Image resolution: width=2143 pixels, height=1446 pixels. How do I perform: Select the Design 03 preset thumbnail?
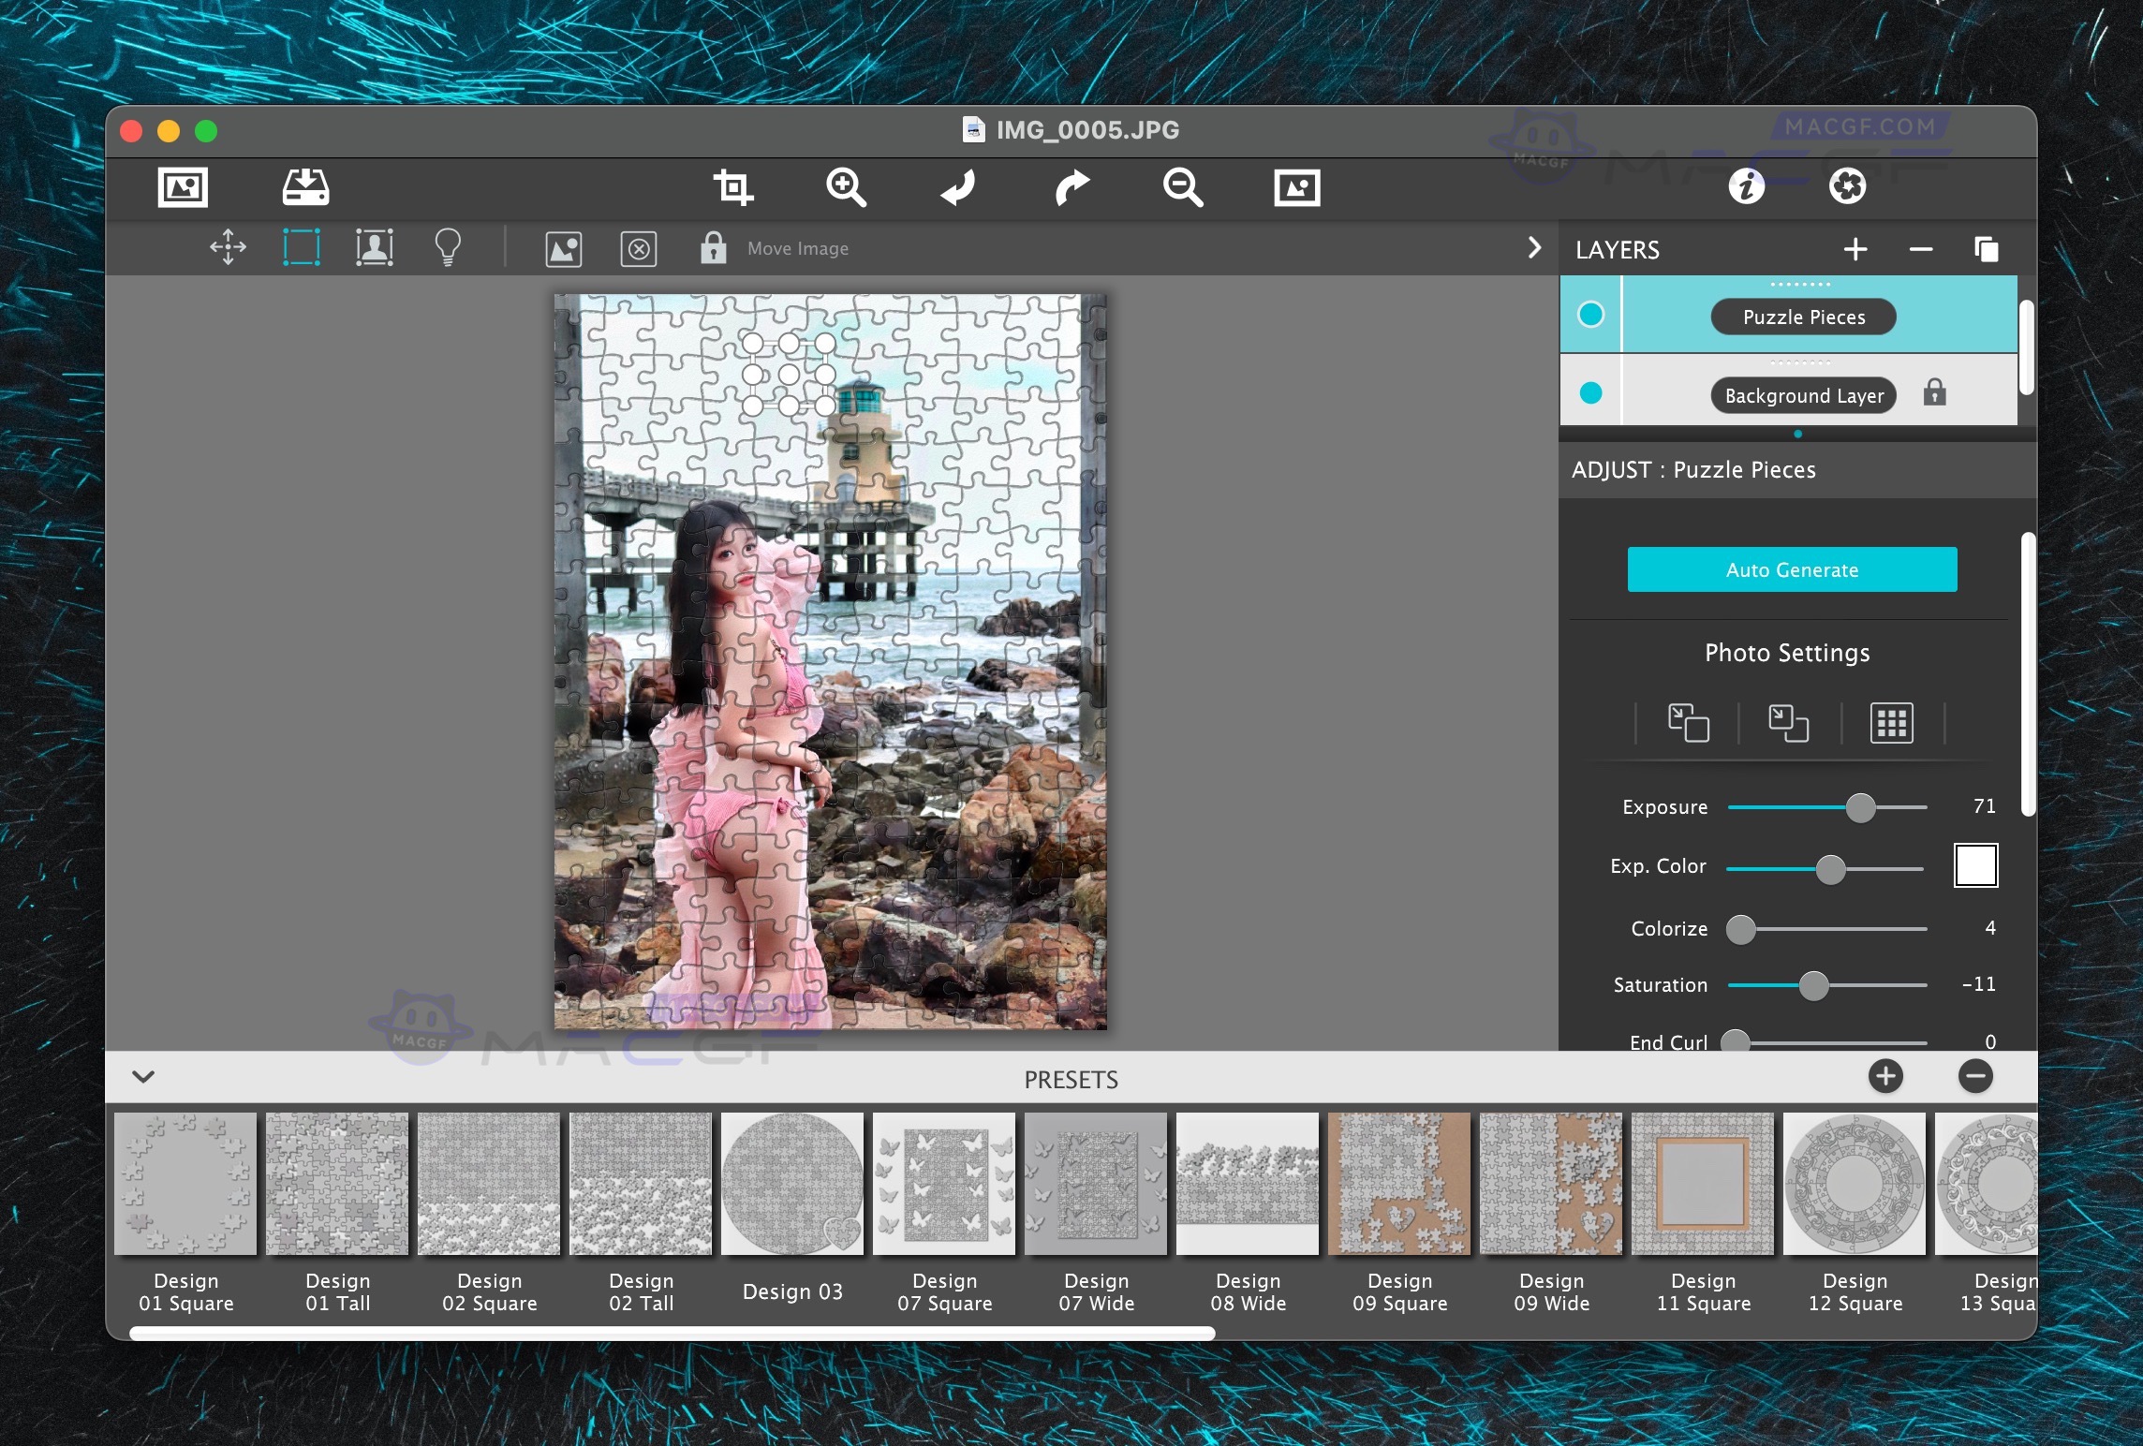pyautogui.click(x=792, y=1183)
